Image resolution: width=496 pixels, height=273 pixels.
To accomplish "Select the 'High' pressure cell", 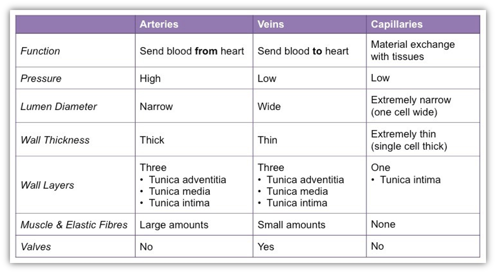I will [150, 79].
